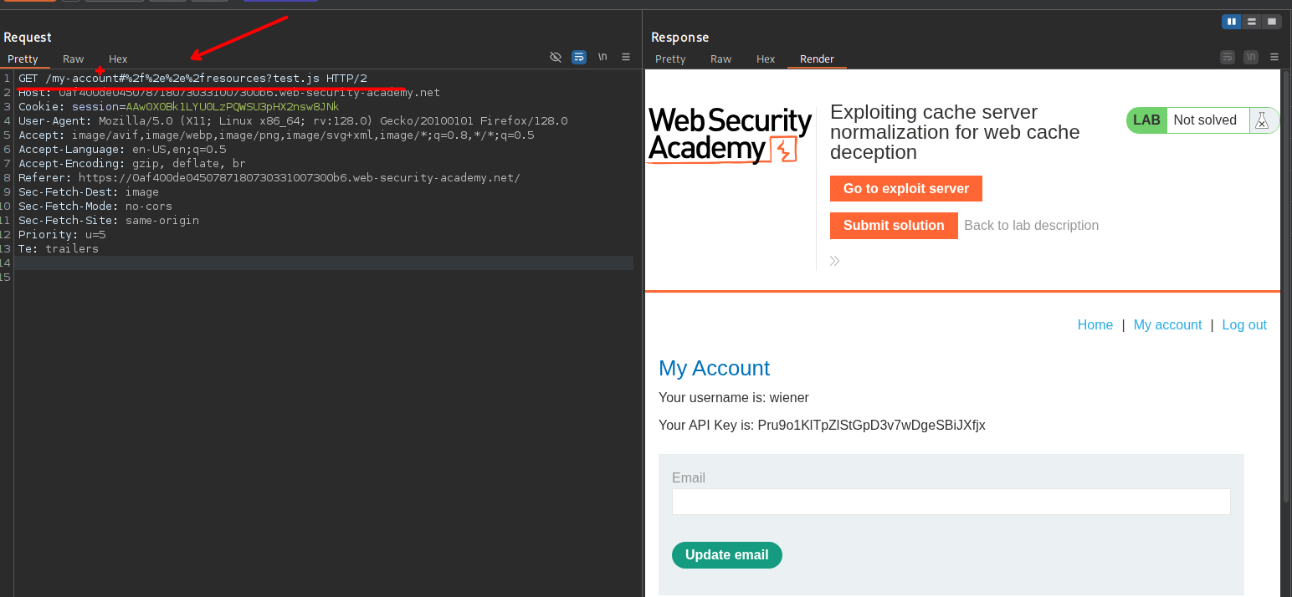Click the request hamburger options menu
Screen dimensions: 1292x597
[626, 57]
